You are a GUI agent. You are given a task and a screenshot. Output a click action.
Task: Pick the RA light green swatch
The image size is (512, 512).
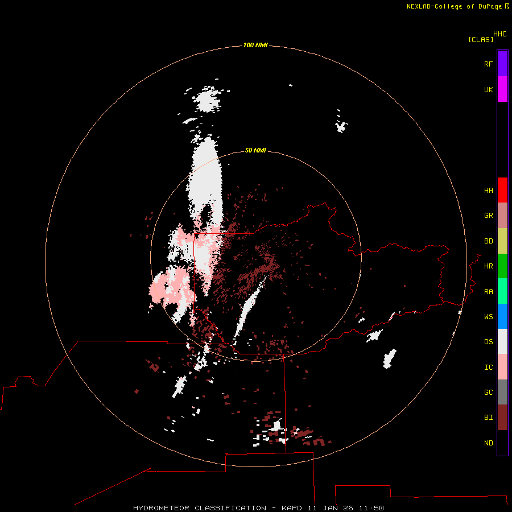click(x=502, y=291)
